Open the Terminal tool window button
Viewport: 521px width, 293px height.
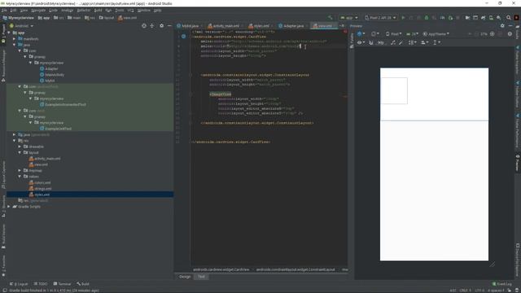click(x=62, y=284)
